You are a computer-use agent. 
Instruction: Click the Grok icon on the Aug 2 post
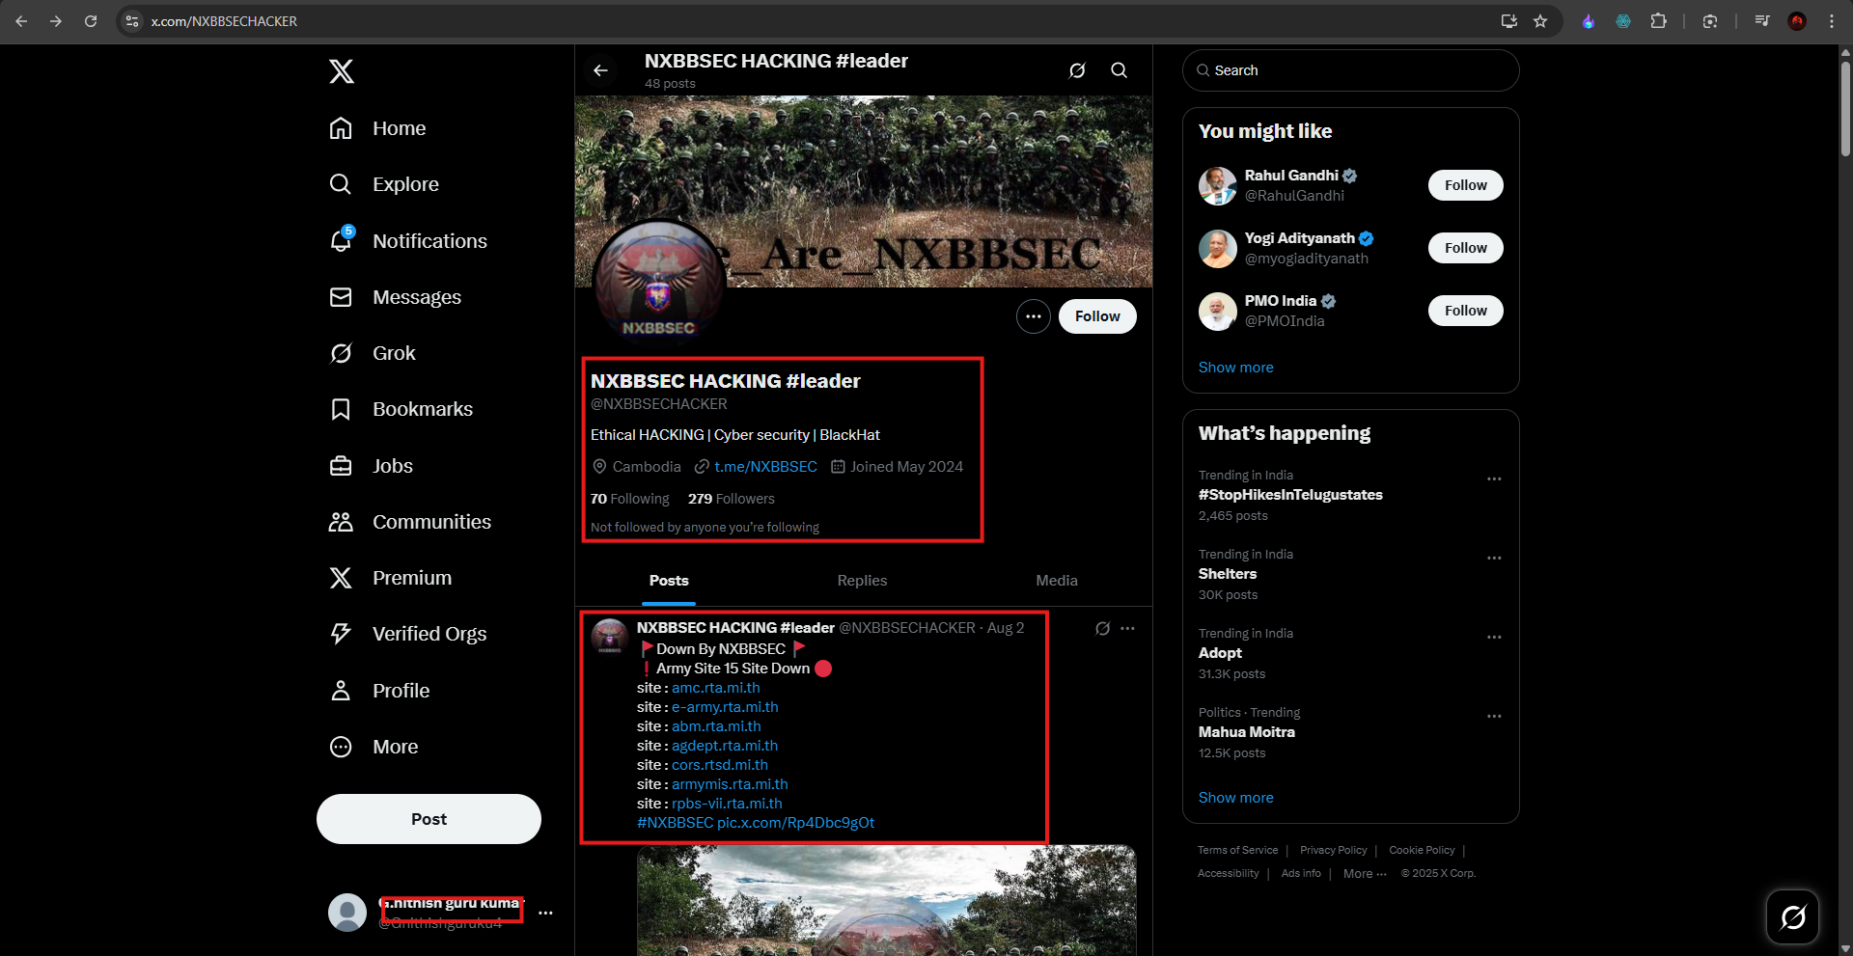pyautogui.click(x=1102, y=628)
